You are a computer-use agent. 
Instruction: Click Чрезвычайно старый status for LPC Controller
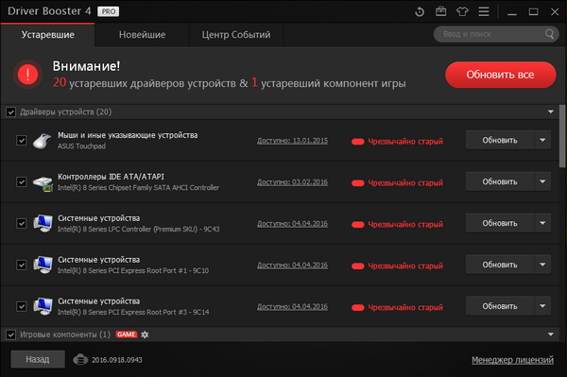point(405,225)
